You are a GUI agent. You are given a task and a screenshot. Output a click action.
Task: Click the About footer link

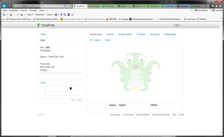181,115
